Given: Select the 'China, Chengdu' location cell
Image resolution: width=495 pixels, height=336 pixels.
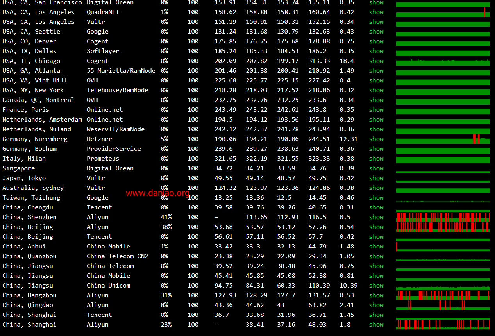Looking at the screenshot, I should pyautogui.click(x=28, y=207).
